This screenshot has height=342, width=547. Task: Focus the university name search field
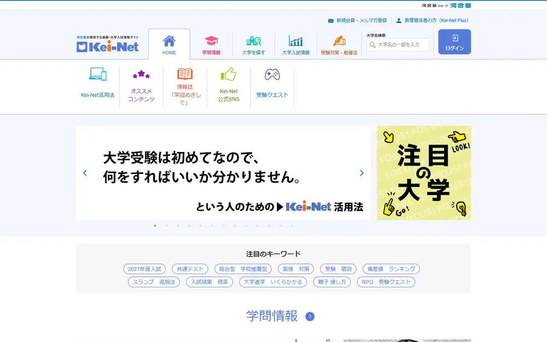398,45
